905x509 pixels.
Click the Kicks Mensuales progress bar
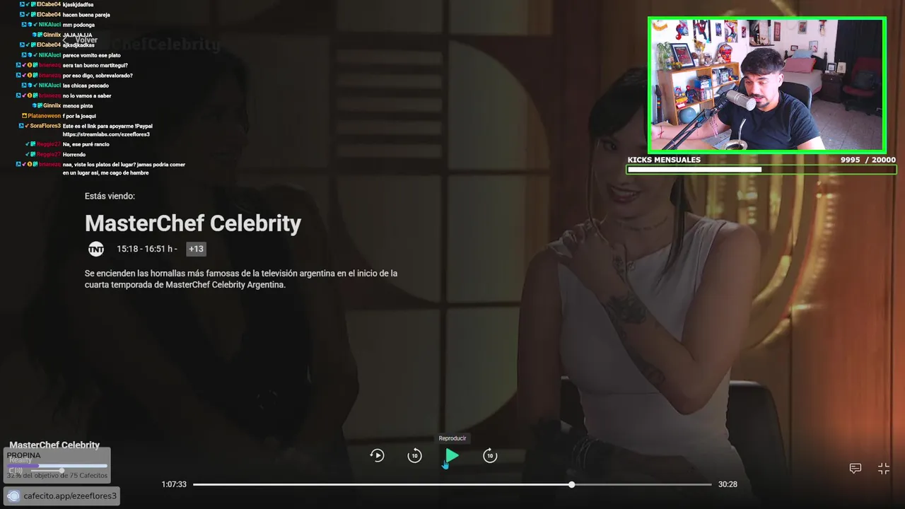tap(761, 170)
